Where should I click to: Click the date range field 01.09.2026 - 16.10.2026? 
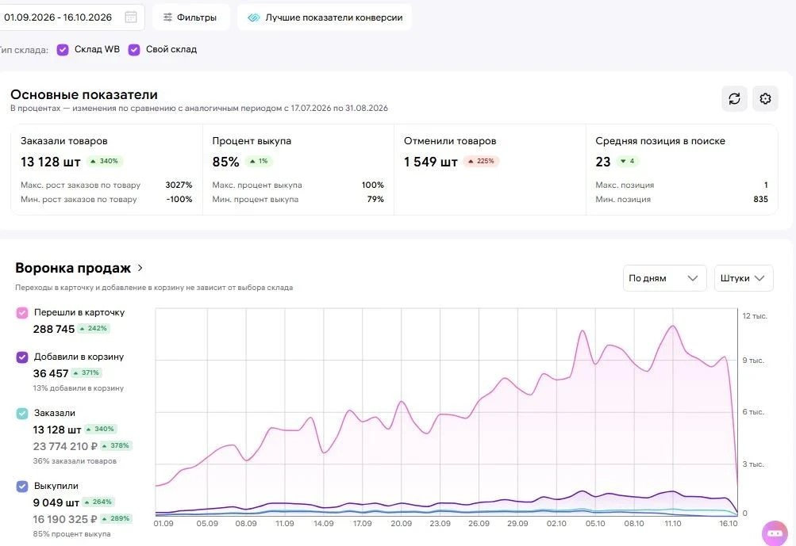[x=71, y=17]
